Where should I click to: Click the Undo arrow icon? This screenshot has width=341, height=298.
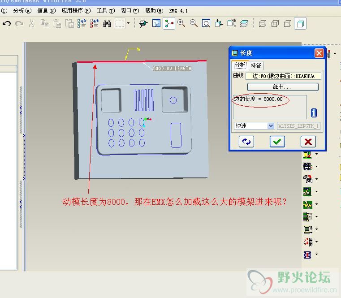[7, 23]
